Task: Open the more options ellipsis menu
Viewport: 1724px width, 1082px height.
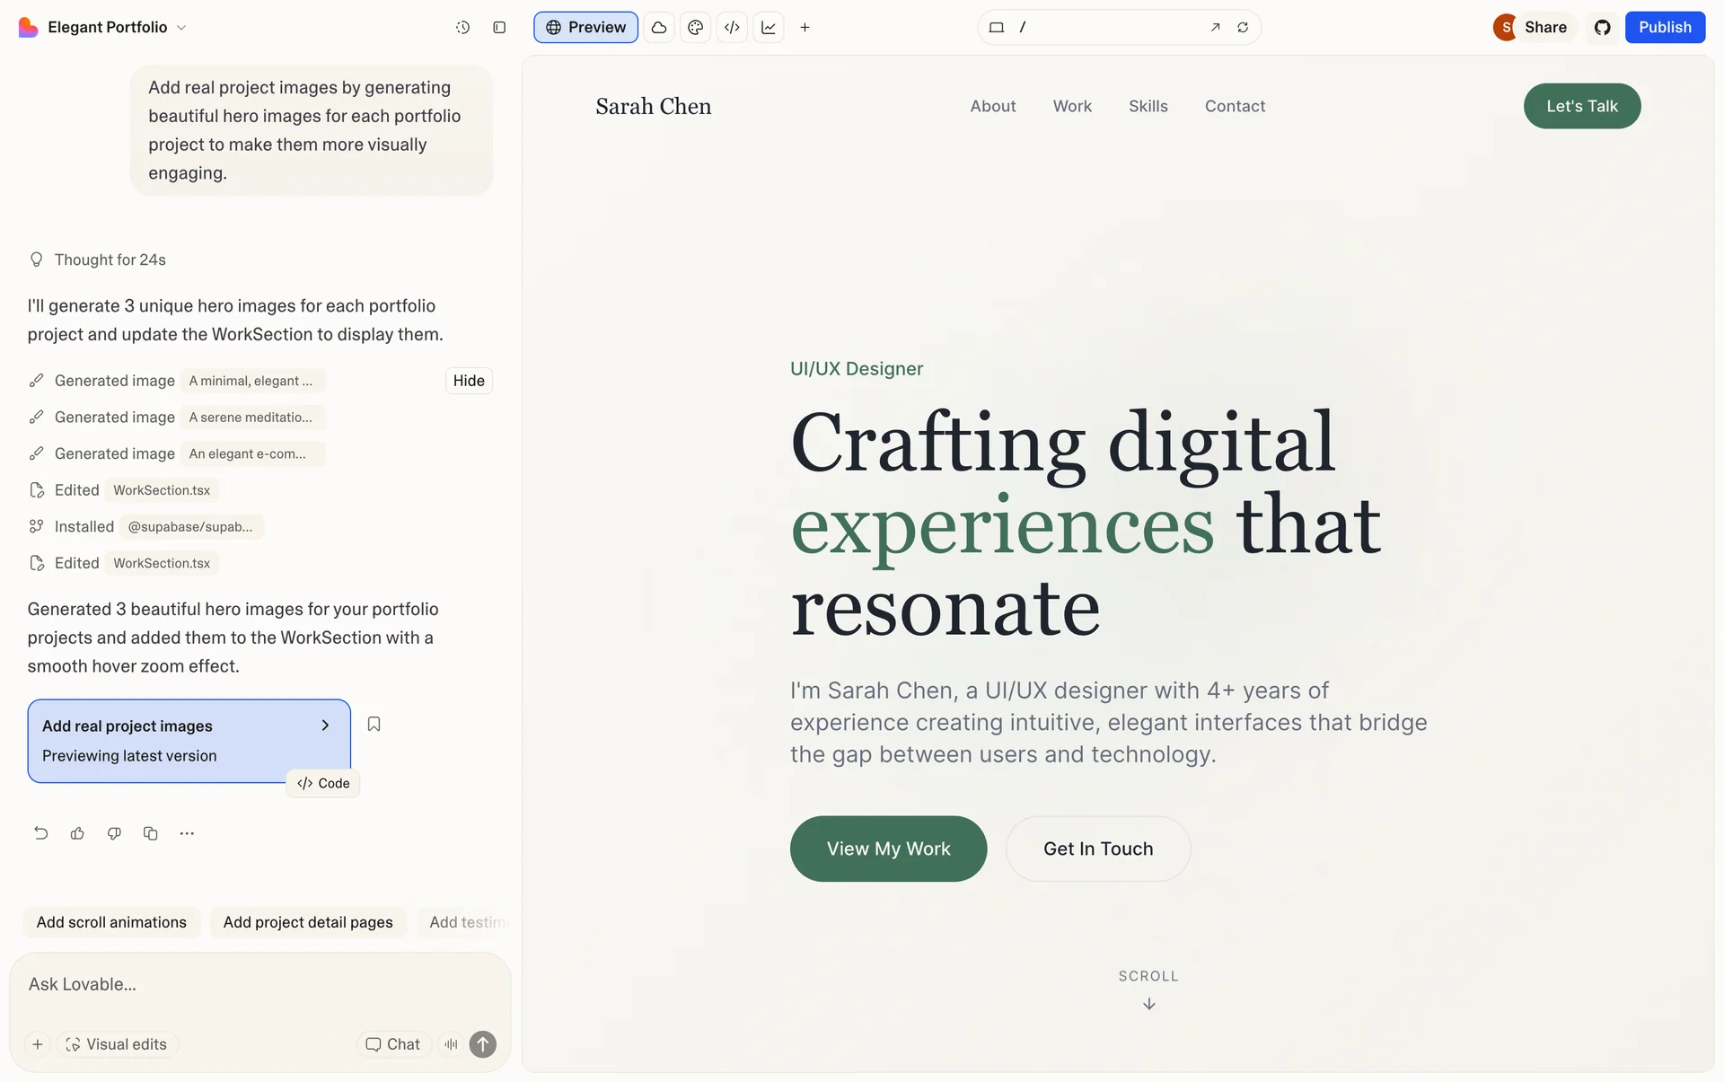Action: pyautogui.click(x=187, y=833)
